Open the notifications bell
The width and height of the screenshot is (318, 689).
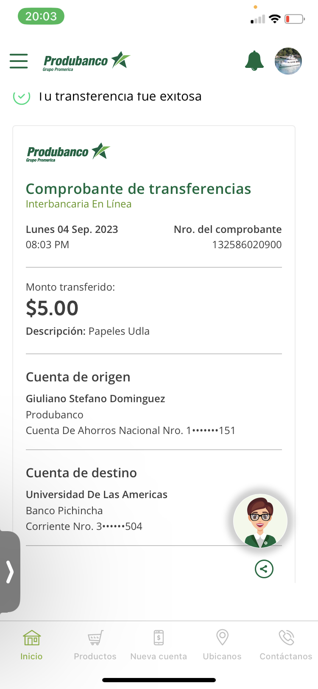click(x=254, y=61)
